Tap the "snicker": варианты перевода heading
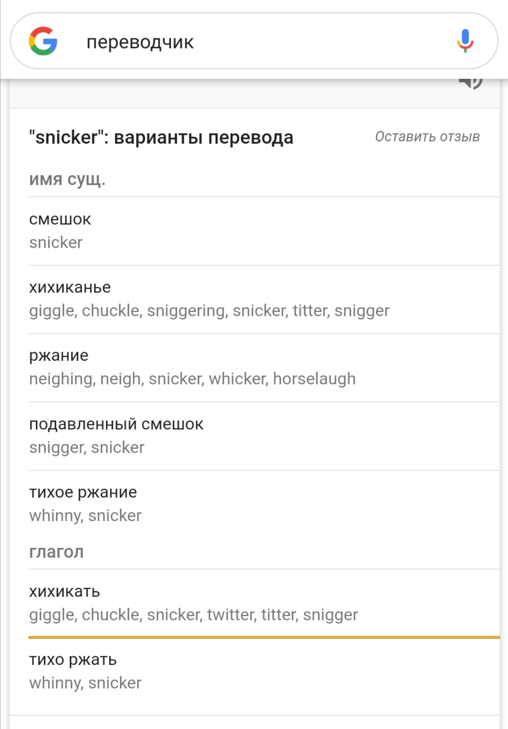 [161, 137]
